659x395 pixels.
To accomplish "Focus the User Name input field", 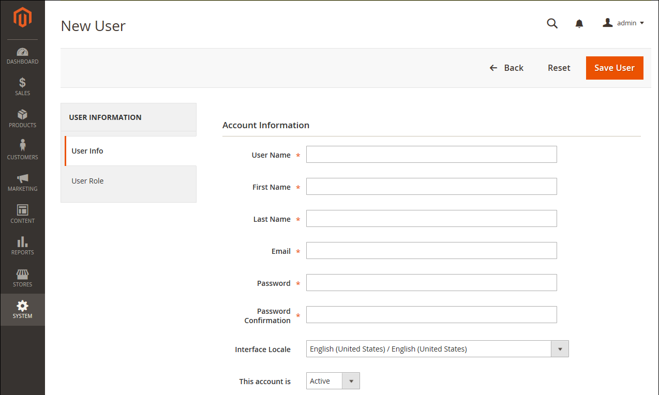I will pyautogui.click(x=431, y=154).
